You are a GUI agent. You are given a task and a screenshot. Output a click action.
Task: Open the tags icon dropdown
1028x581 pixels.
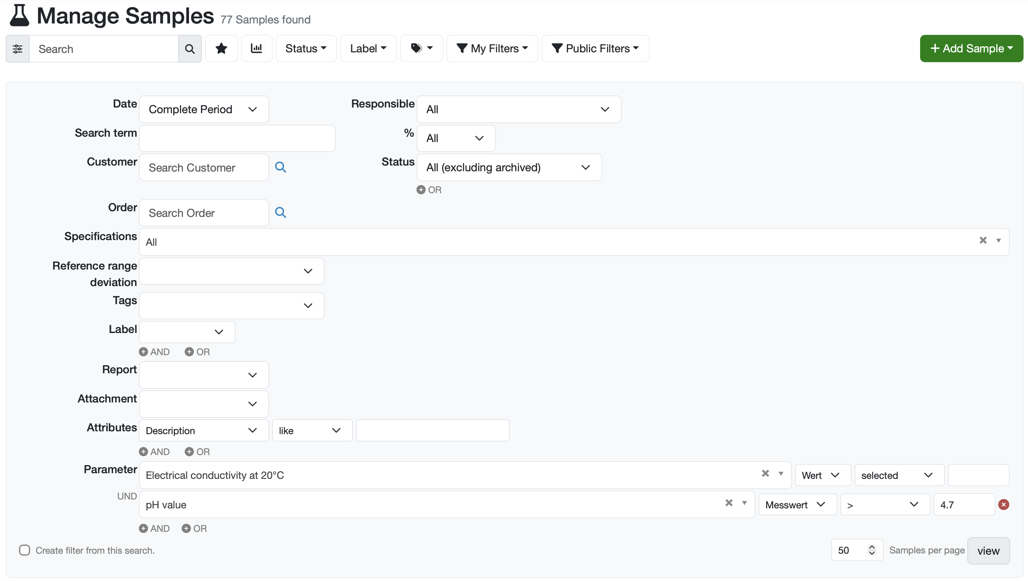(x=421, y=49)
